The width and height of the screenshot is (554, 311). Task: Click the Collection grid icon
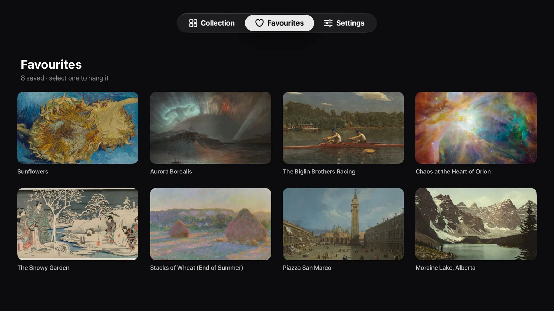tap(193, 23)
